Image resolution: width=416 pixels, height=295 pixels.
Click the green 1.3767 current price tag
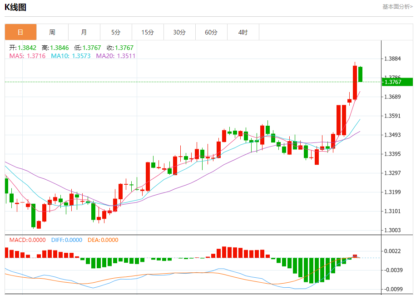(396, 82)
